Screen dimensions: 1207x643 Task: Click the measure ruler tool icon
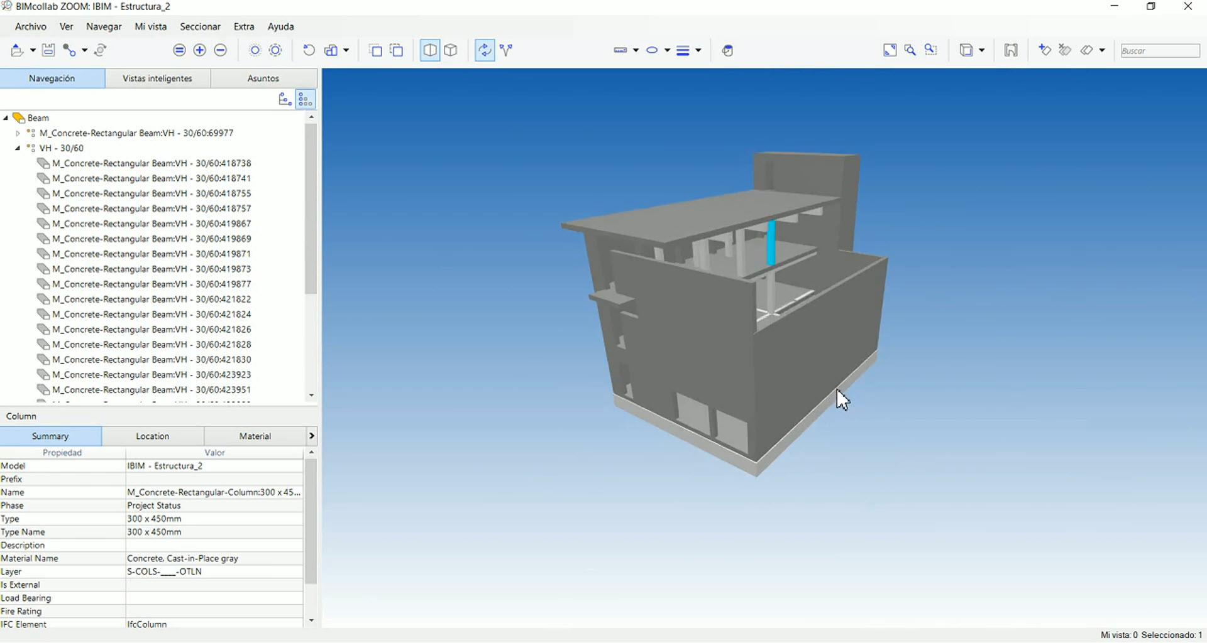(x=620, y=50)
